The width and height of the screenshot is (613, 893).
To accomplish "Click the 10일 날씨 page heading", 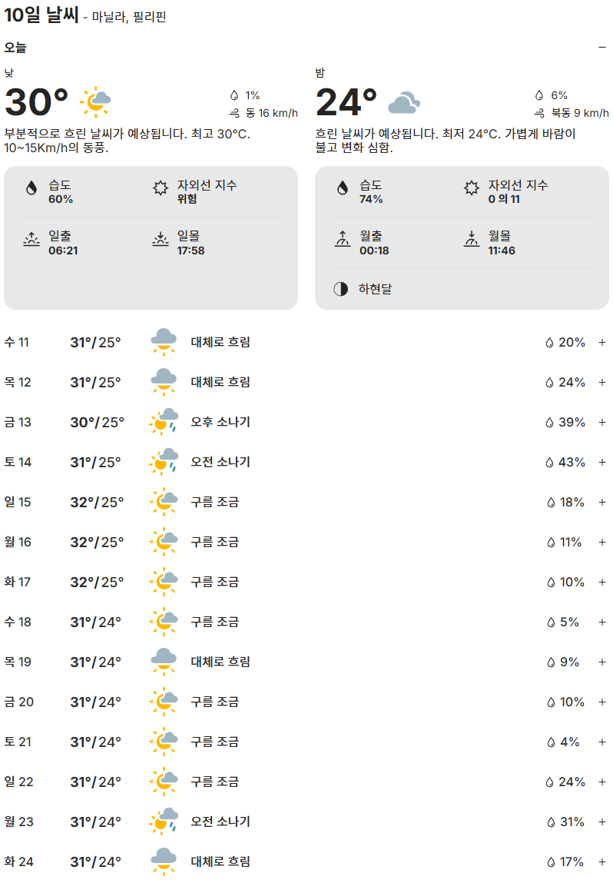I will point(41,15).
